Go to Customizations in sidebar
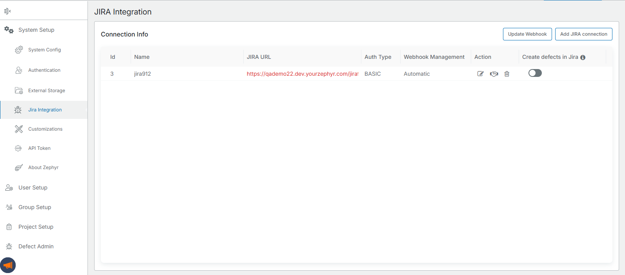This screenshot has height=275, width=625. [45, 129]
